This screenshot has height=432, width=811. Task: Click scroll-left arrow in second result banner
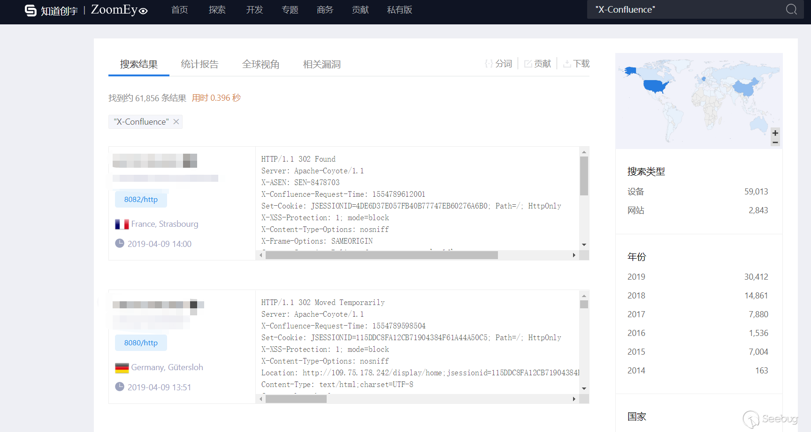(x=261, y=399)
